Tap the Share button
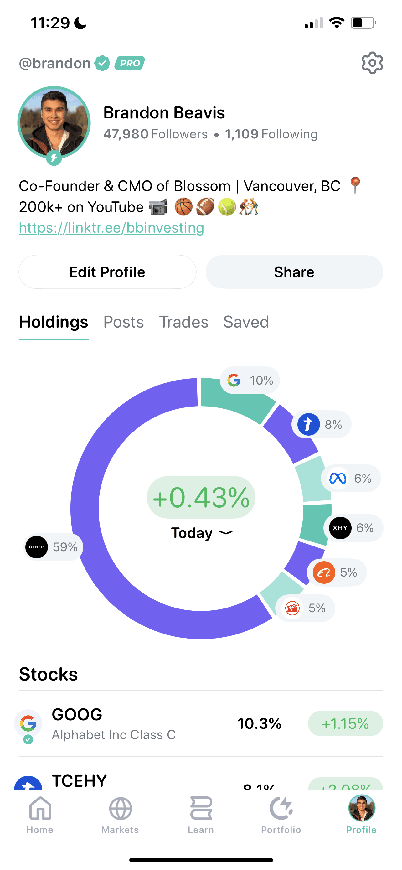 [294, 272]
